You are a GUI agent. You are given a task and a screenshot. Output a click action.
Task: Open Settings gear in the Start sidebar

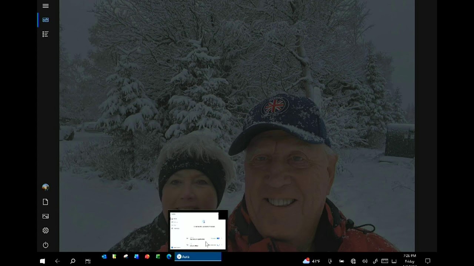46,231
